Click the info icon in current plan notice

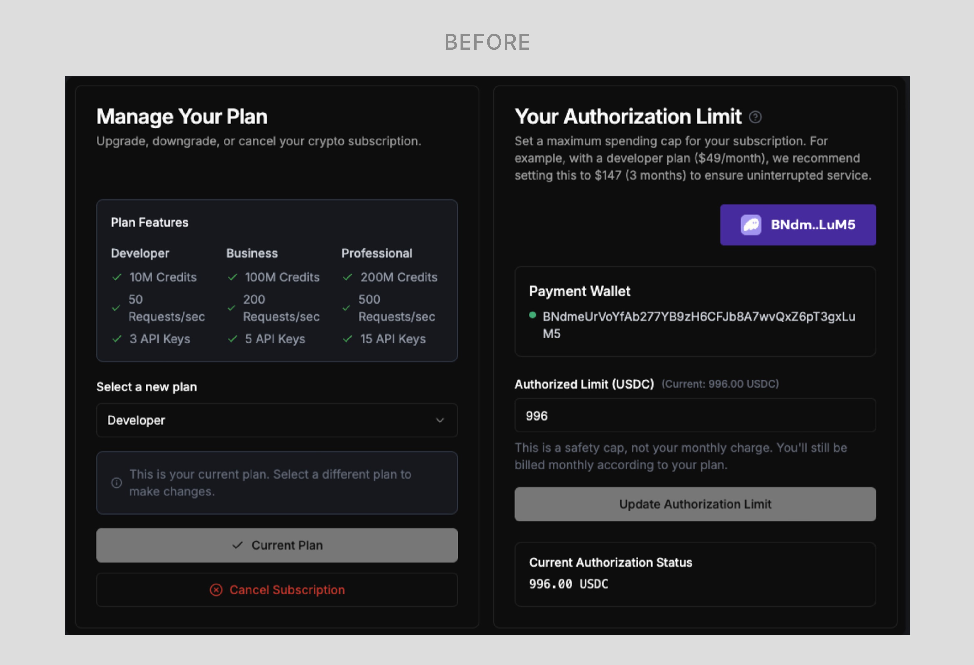coord(117,483)
